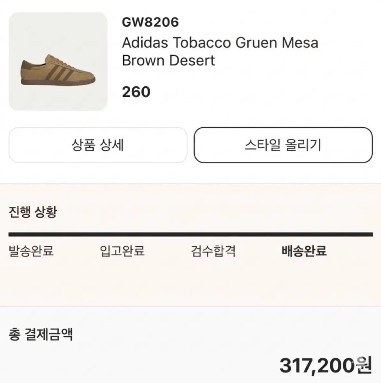
Task: Select the 검수합격 step
Action: pos(213,251)
